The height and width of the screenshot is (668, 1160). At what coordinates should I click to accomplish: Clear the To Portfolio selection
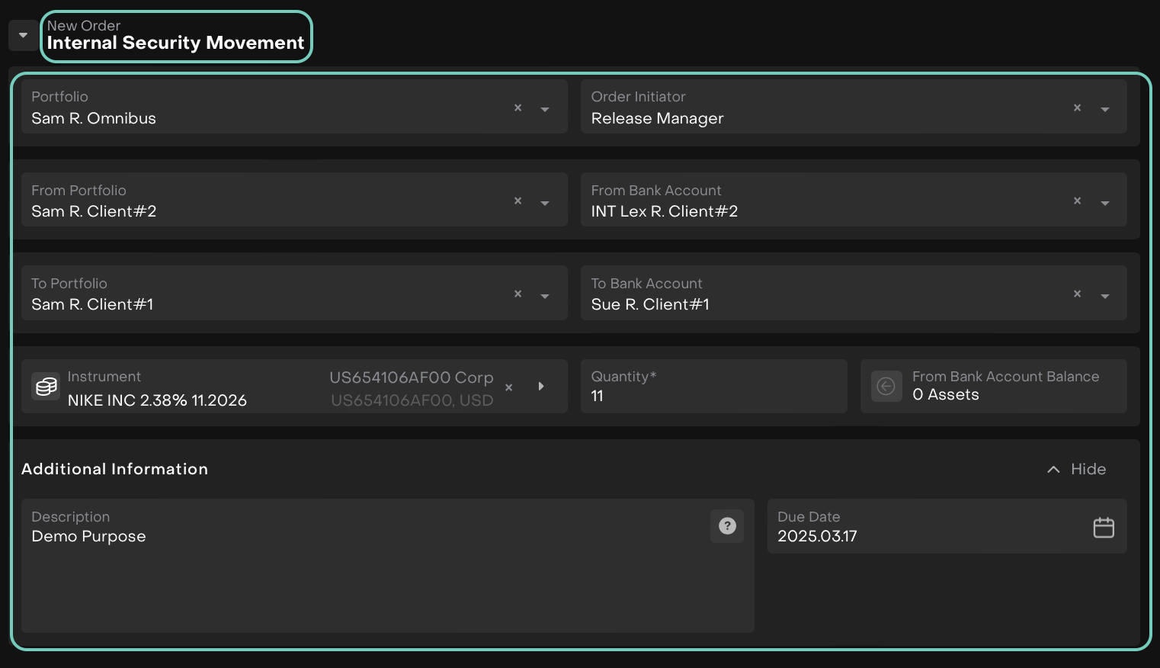(x=518, y=294)
